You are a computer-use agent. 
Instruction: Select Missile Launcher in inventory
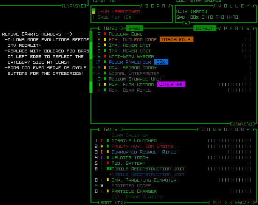[x=134, y=141]
